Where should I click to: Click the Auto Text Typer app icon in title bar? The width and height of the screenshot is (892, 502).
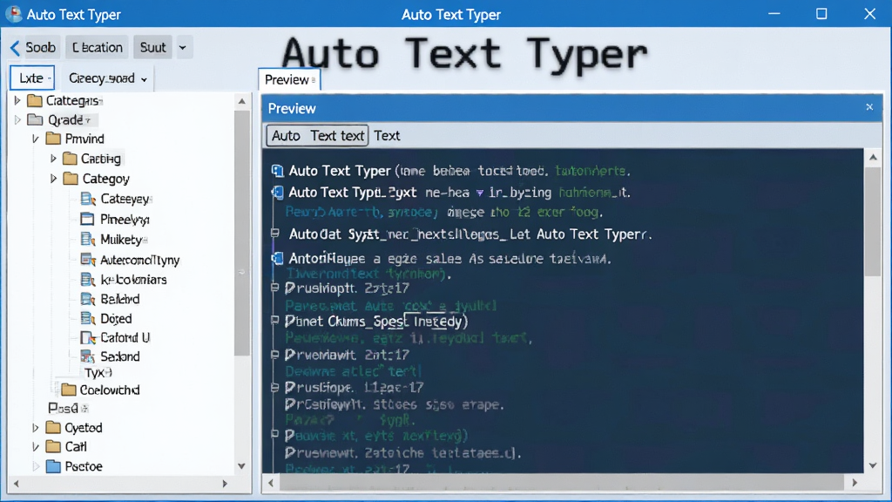point(13,14)
